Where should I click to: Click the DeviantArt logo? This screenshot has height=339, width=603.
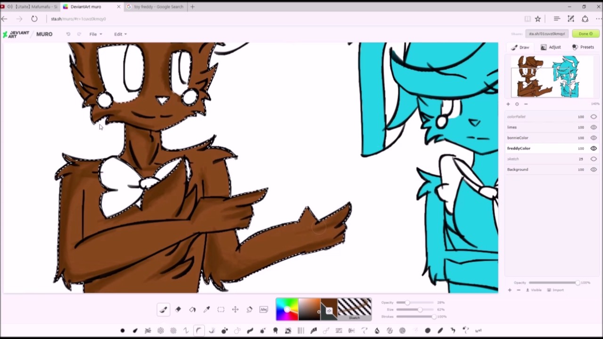tap(16, 34)
